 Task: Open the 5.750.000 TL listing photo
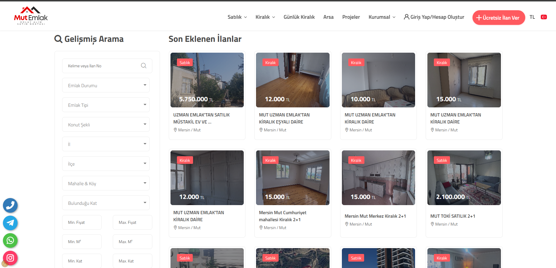(x=207, y=80)
